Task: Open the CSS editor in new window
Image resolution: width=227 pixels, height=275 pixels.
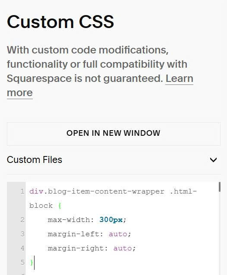Action: pyautogui.click(x=113, y=134)
